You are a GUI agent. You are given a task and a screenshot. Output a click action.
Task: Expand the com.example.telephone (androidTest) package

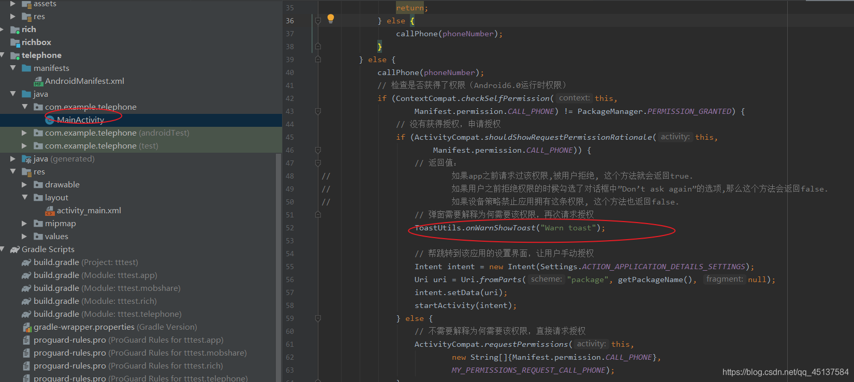[24, 133]
